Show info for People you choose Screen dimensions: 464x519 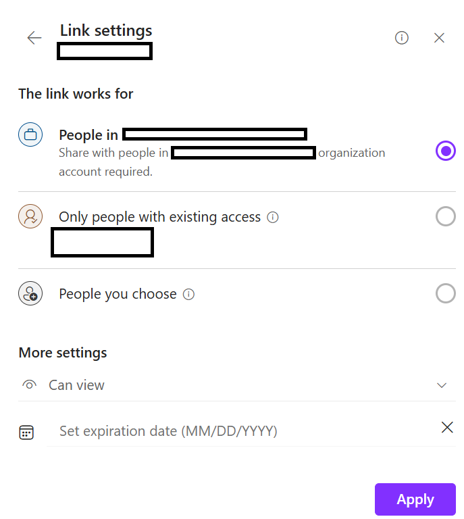point(188,294)
